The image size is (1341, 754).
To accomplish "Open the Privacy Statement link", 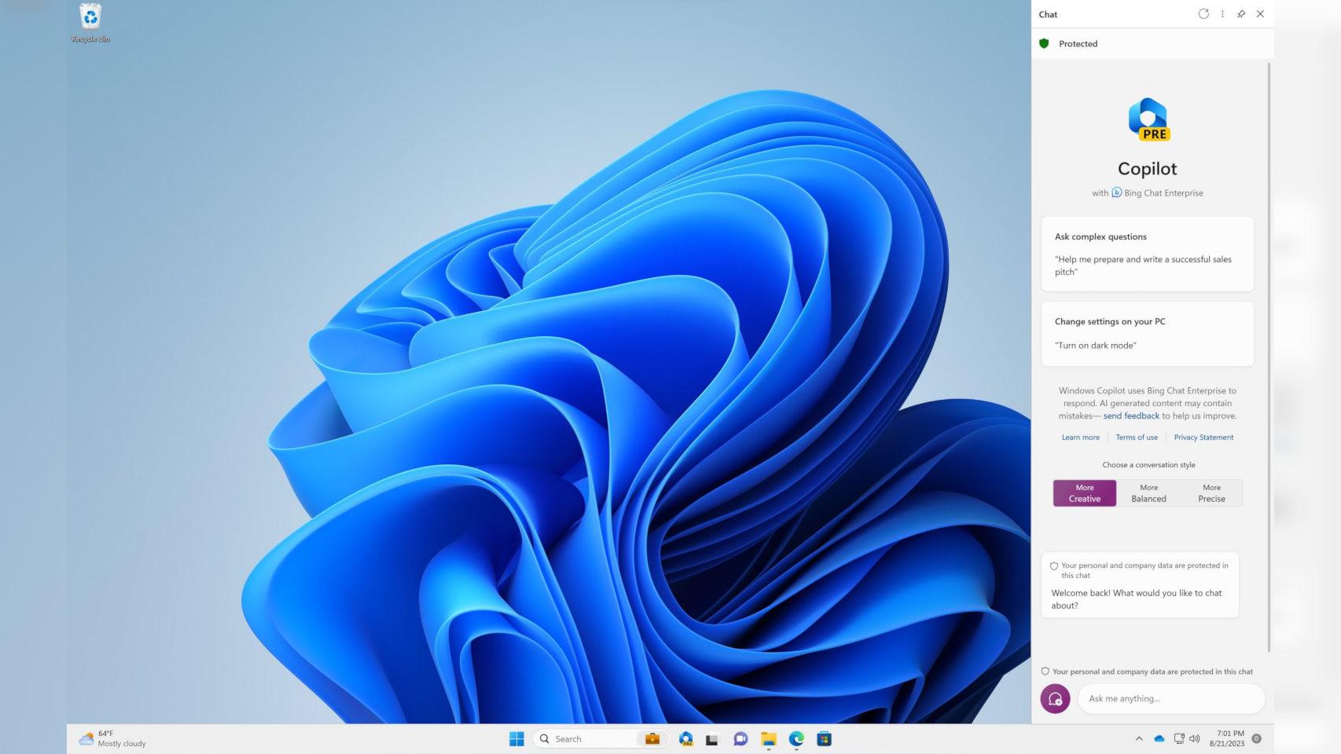I will pyautogui.click(x=1203, y=437).
